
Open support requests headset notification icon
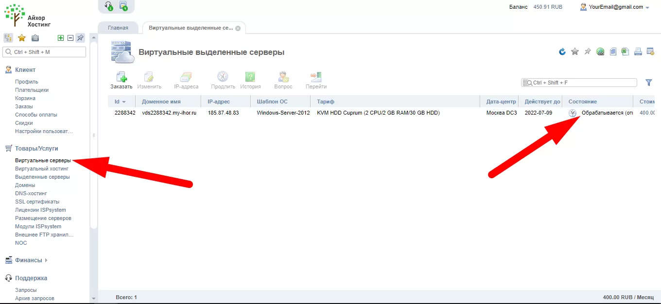click(108, 6)
